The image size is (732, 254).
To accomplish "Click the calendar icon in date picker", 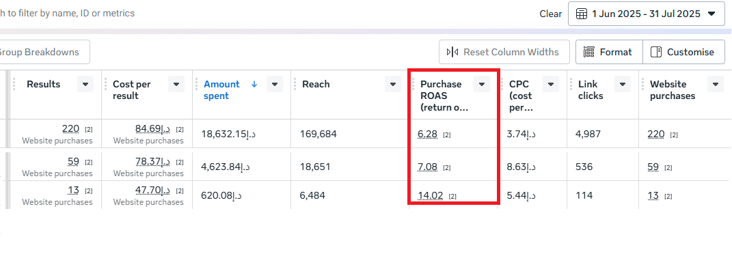I will 581,14.
